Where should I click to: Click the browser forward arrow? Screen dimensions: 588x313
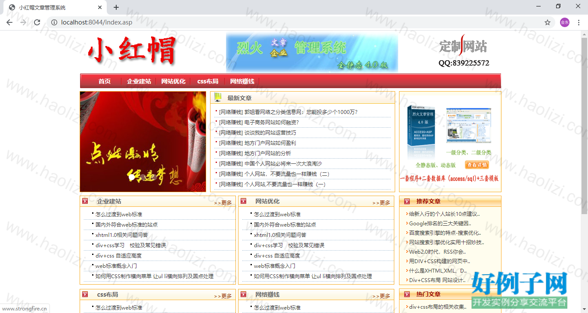[x=23, y=22]
